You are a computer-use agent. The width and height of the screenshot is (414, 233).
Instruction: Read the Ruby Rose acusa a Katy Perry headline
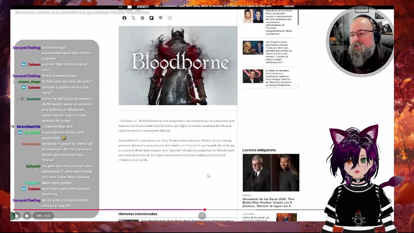(x=279, y=22)
